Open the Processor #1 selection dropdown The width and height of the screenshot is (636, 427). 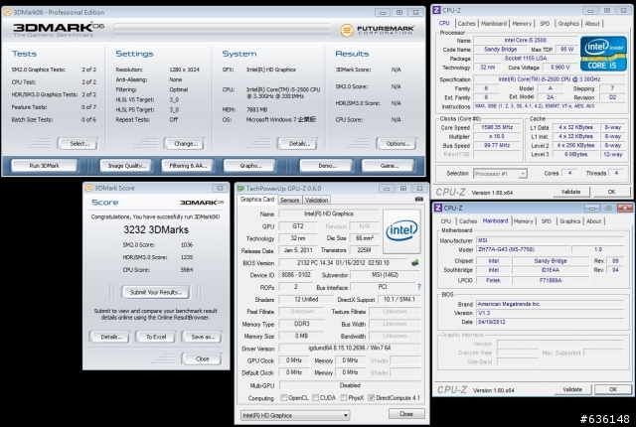coord(500,174)
